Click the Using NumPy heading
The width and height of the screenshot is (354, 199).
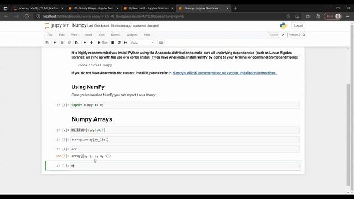88,87
